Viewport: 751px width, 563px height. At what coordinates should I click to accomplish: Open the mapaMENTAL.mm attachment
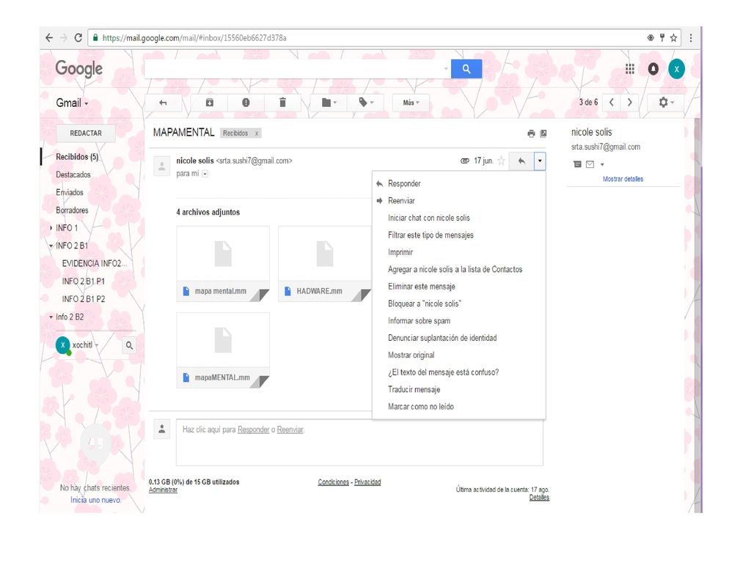(x=223, y=350)
